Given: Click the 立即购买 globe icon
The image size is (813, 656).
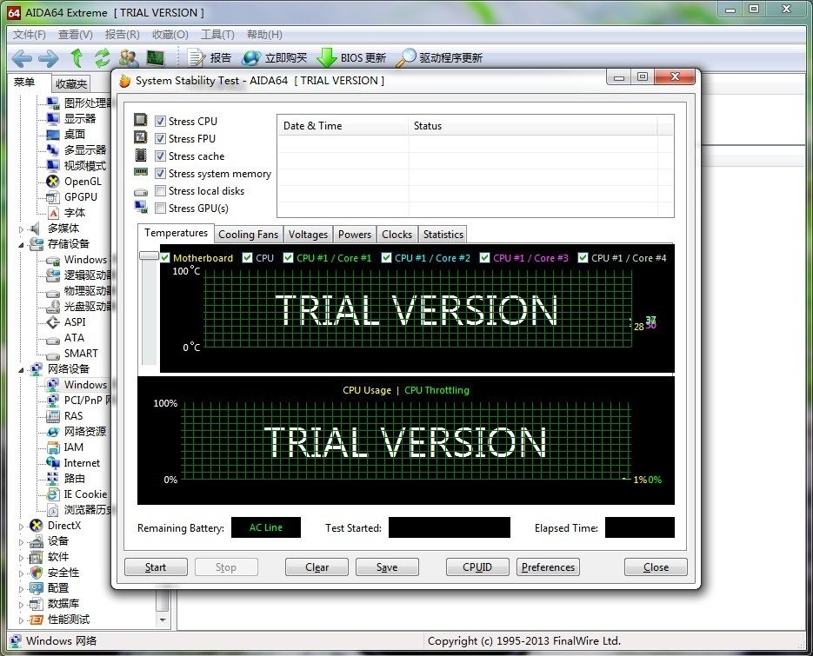Looking at the screenshot, I should [251, 58].
